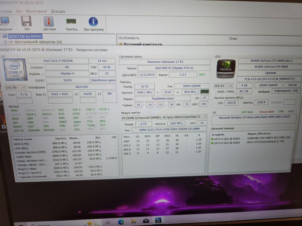Click the 45 W TDP value
The image size is (302, 226).
coord(106,67)
